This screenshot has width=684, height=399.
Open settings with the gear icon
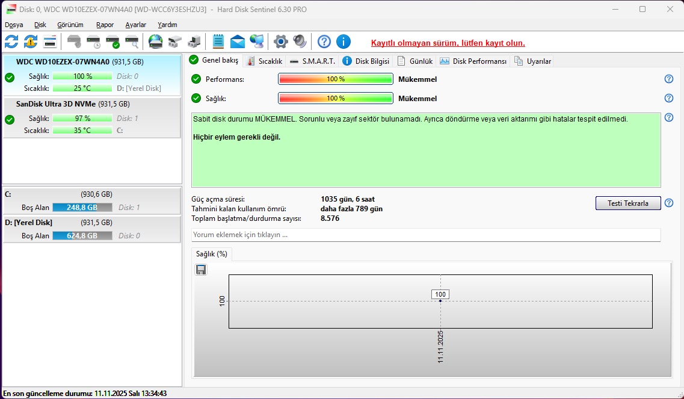pyautogui.click(x=280, y=42)
